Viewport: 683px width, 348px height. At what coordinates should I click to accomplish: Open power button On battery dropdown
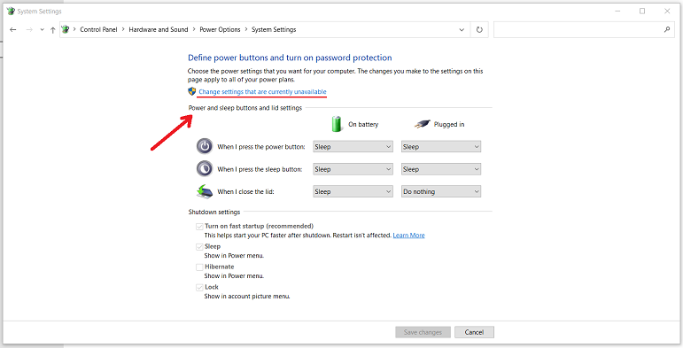[x=353, y=147]
